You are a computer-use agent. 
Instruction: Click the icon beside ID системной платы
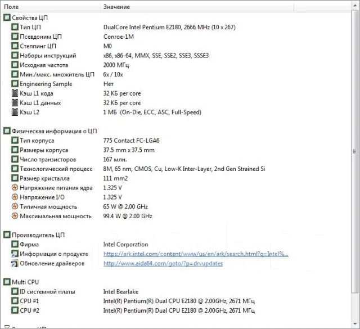click(15, 291)
